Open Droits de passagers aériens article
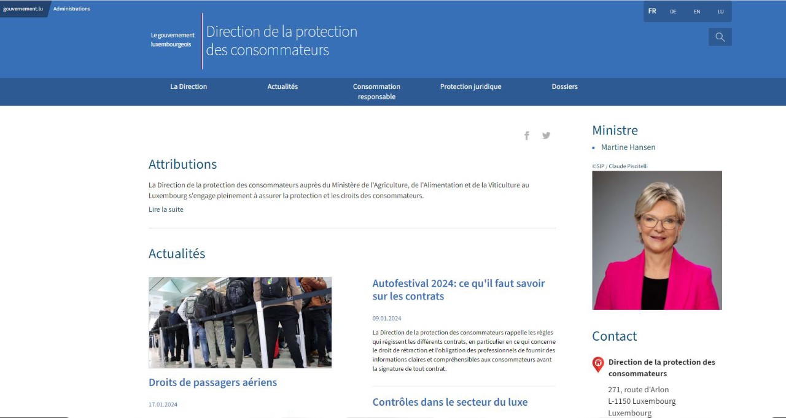This screenshot has width=786, height=418. (212, 382)
